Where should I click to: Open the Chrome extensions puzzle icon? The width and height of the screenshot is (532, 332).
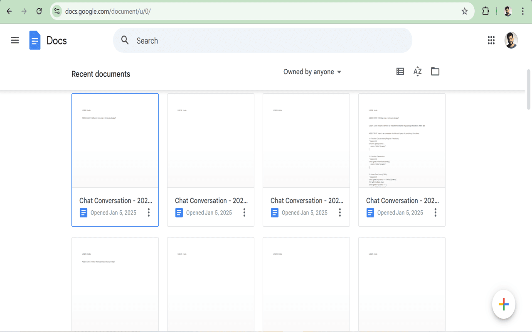click(485, 11)
